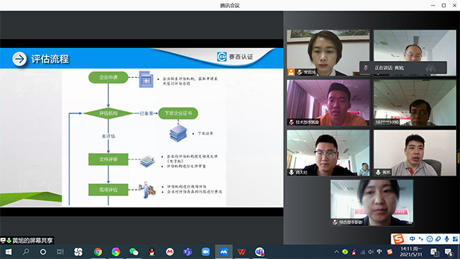Expand hidden system tray icons chevron

(336, 252)
